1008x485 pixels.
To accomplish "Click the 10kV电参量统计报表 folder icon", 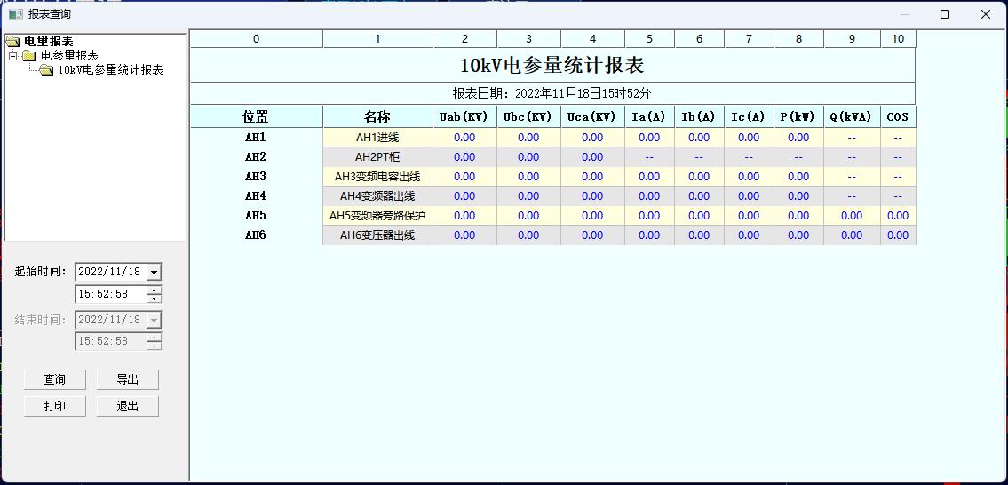I will coord(46,70).
